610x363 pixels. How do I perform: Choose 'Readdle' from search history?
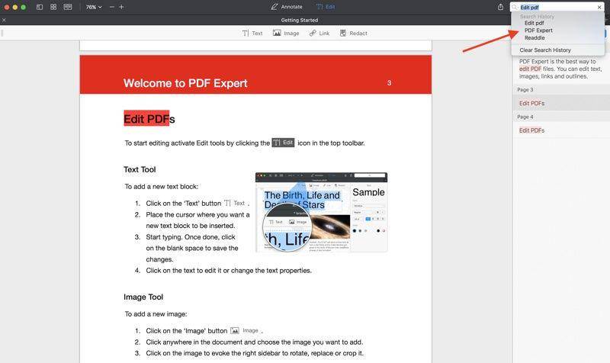(x=535, y=37)
